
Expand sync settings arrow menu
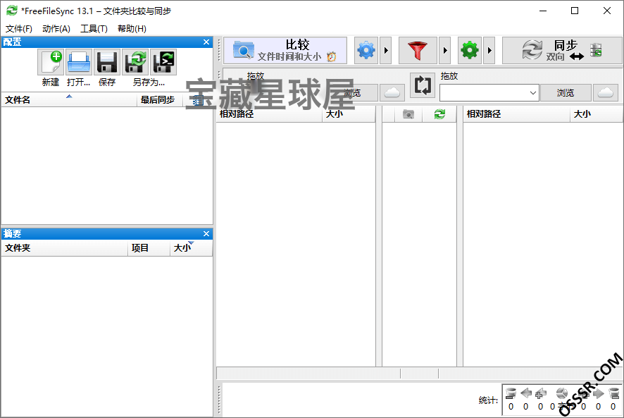coord(489,51)
